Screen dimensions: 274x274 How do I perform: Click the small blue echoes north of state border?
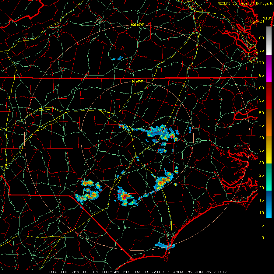pyautogui.click(x=118, y=58)
